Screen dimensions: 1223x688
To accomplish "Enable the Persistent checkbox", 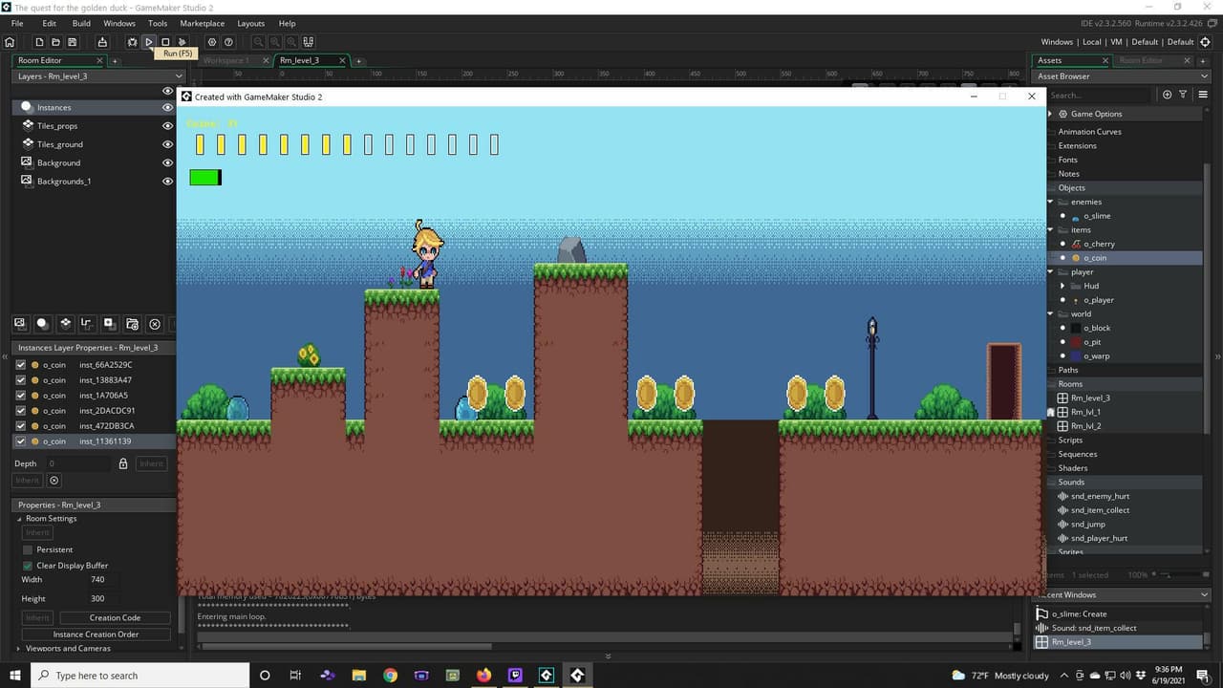I will click(x=28, y=549).
